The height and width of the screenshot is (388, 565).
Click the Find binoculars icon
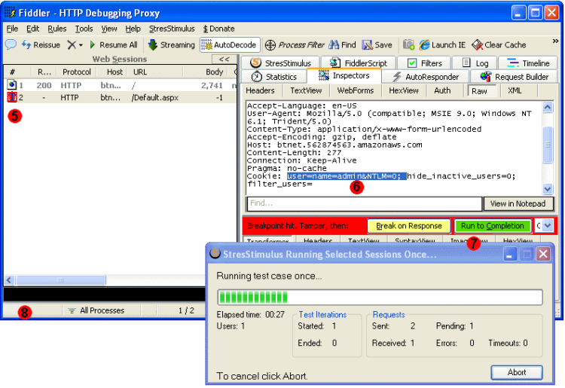point(334,44)
